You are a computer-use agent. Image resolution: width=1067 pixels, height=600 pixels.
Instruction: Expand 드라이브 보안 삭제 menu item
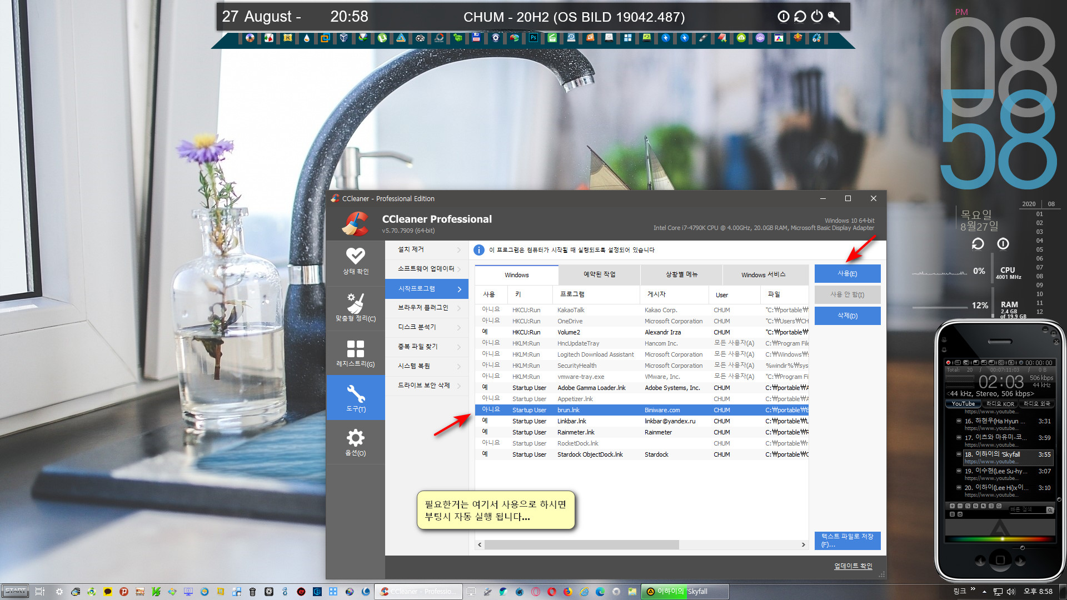427,386
